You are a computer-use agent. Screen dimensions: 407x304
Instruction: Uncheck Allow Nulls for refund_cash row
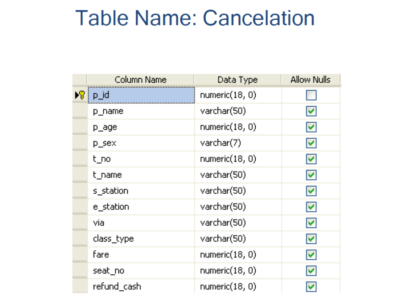pyautogui.click(x=311, y=287)
